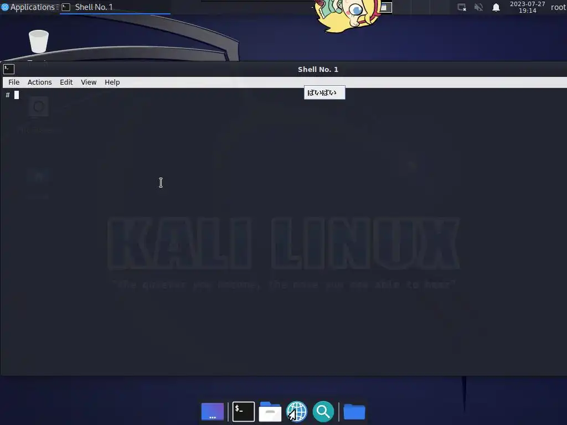Open application finder magnifier dock icon
The height and width of the screenshot is (425, 567).
point(323,412)
